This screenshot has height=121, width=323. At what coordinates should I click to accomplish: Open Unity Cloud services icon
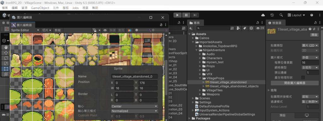263,15
